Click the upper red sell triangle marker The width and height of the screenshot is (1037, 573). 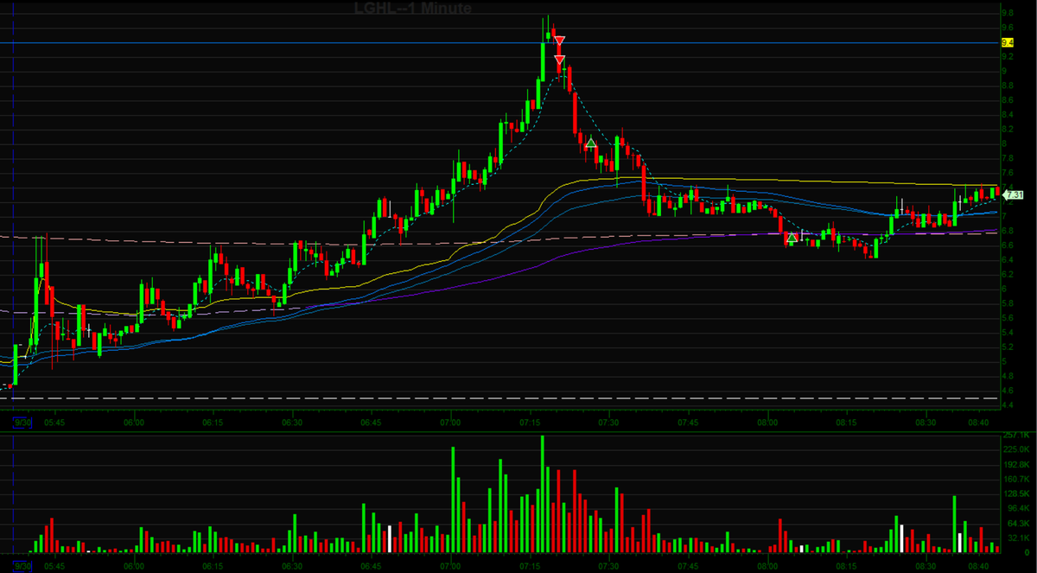pyautogui.click(x=560, y=41)
